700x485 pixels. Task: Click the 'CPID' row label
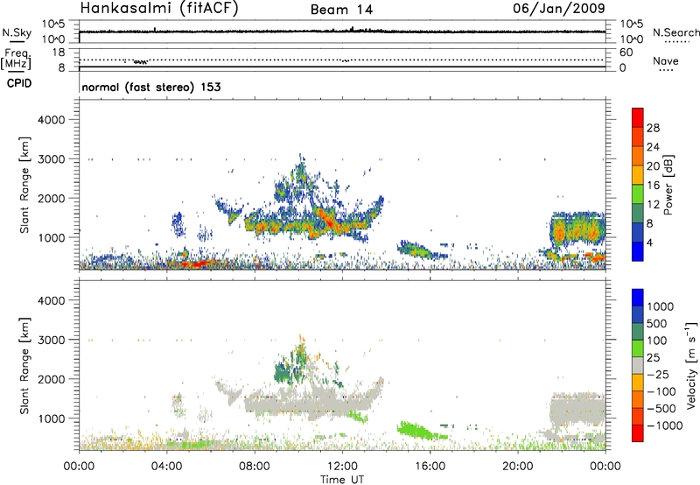19,83
